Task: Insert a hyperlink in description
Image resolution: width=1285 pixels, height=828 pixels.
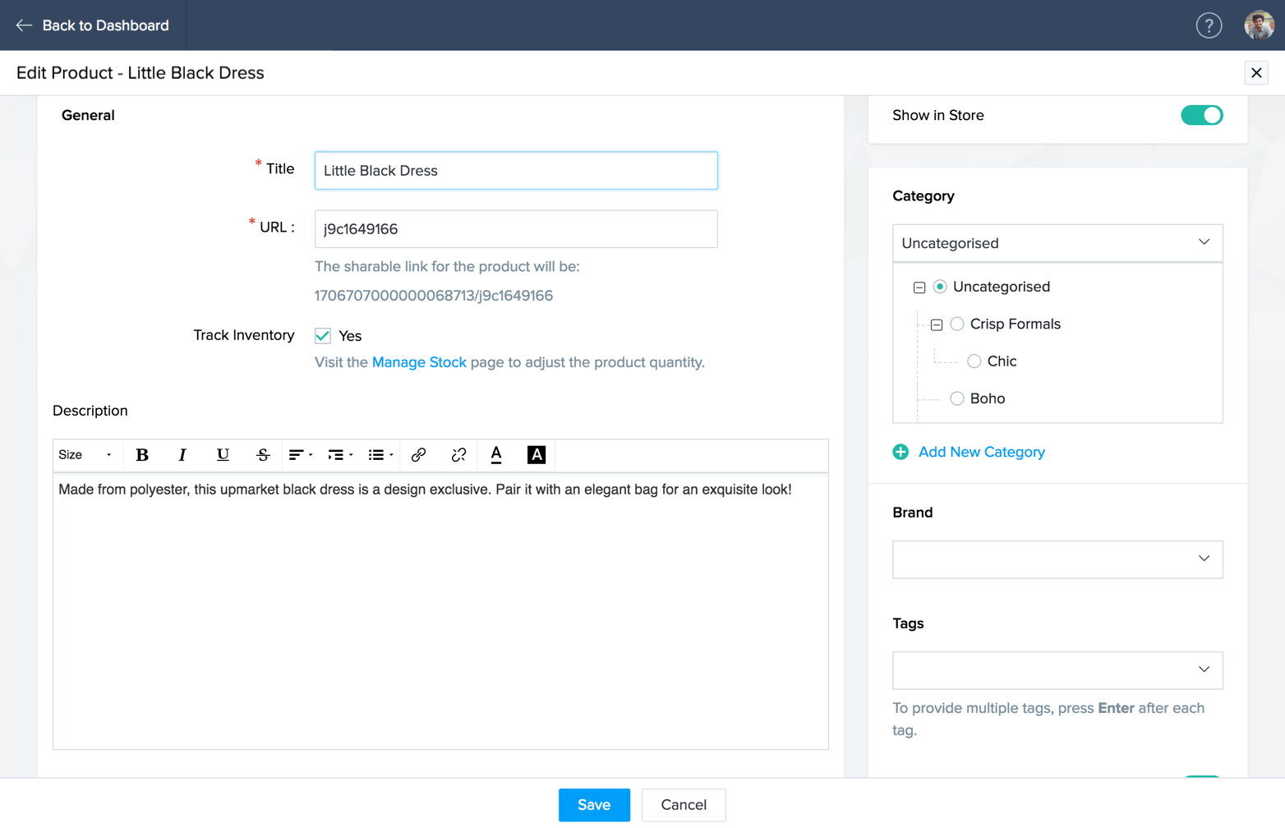Action: tap(419, 455)
